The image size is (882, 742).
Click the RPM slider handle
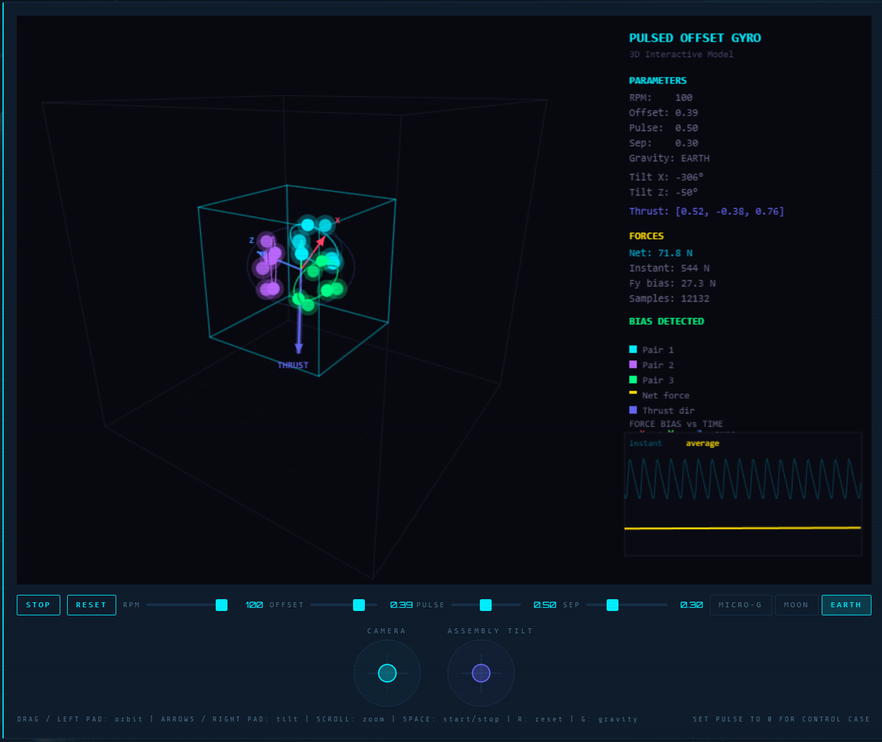click(221, 605)
